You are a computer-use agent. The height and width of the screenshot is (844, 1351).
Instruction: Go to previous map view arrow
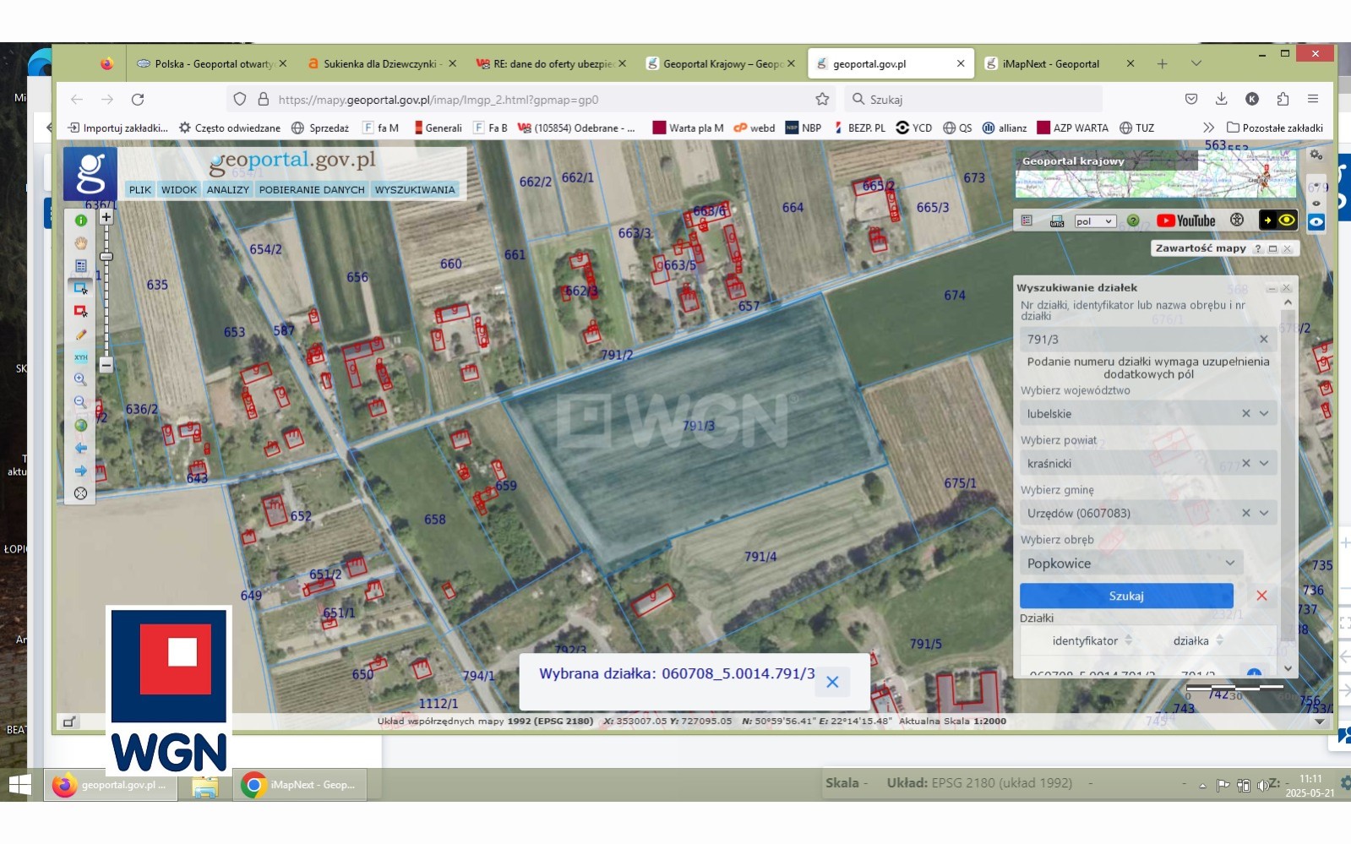81,449
